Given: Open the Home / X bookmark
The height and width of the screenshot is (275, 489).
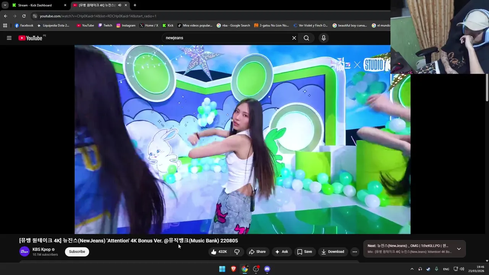Looking at the screenshot, I should (149, 26).
